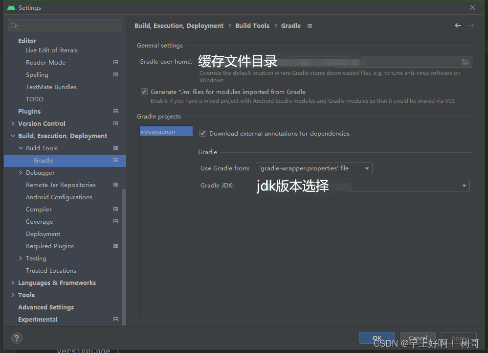
Task: Click the project-level icon next to Reader Mode
Action: (115, 62)
